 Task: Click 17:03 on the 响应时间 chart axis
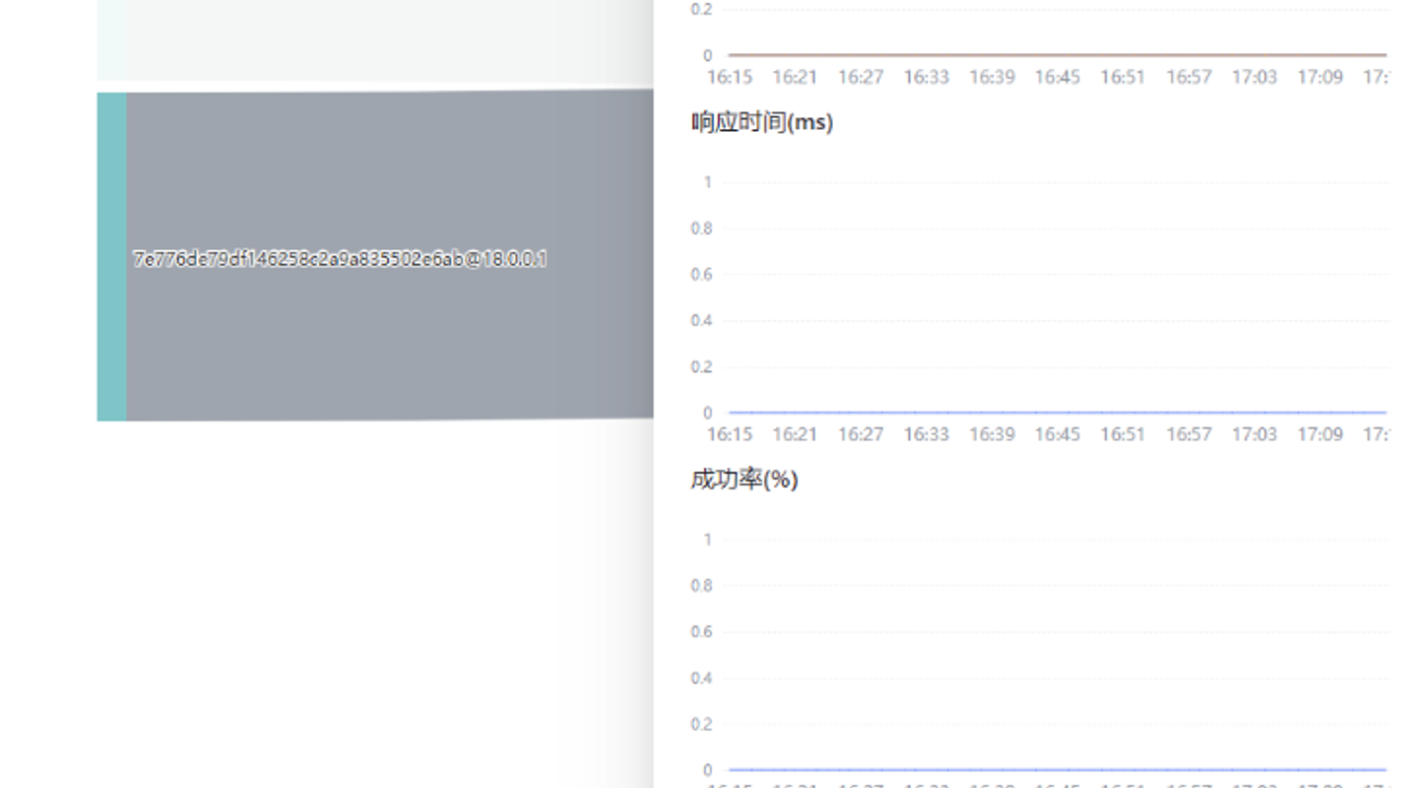point(1255,434)
